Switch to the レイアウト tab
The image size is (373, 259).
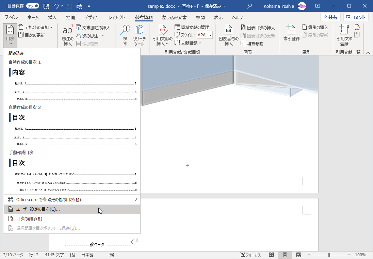(x=116, y=17)
